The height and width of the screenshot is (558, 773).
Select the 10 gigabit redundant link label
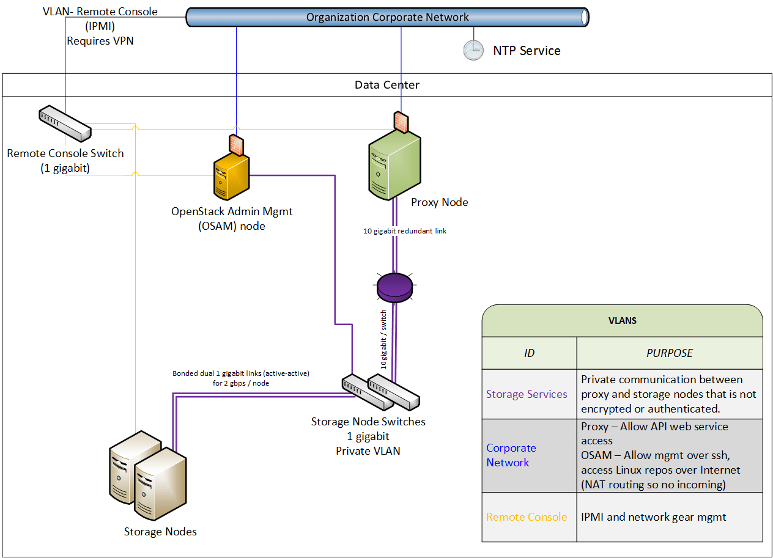405,231
